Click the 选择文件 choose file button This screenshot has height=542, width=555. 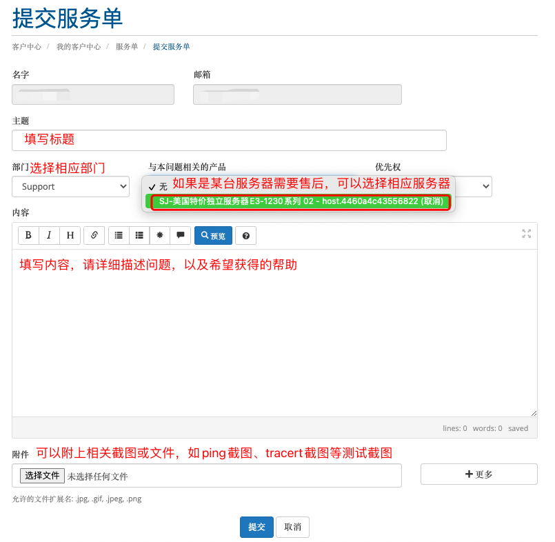pos(43,475)
